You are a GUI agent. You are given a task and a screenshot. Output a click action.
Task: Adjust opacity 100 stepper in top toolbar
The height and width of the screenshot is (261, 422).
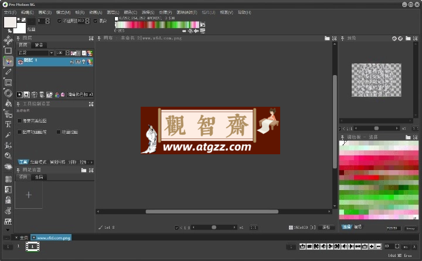[x=87, y=21]
